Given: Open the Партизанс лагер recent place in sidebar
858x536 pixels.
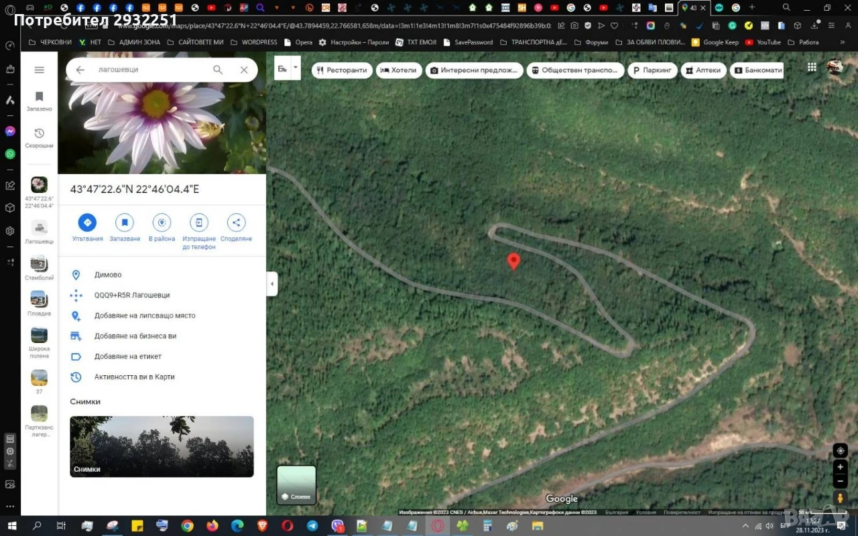Looking at the screenshot, I should coord(39,421).
